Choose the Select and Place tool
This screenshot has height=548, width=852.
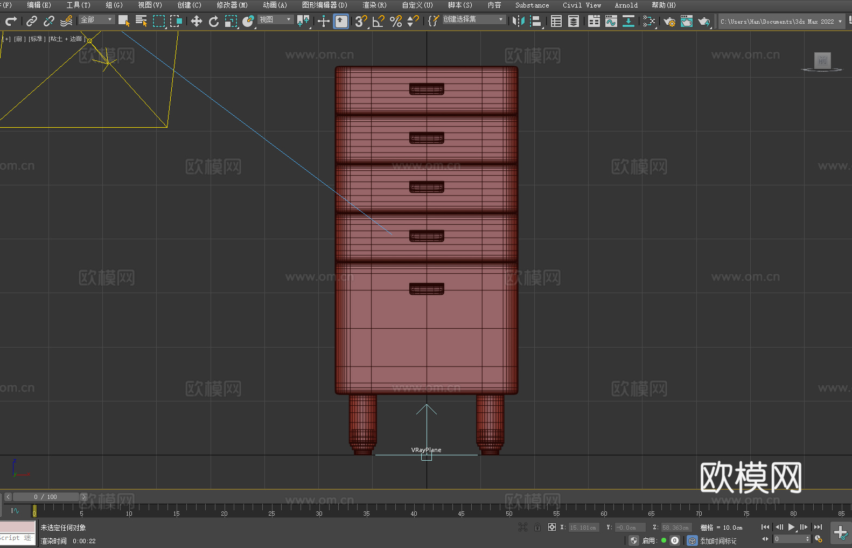click(248, 21)
